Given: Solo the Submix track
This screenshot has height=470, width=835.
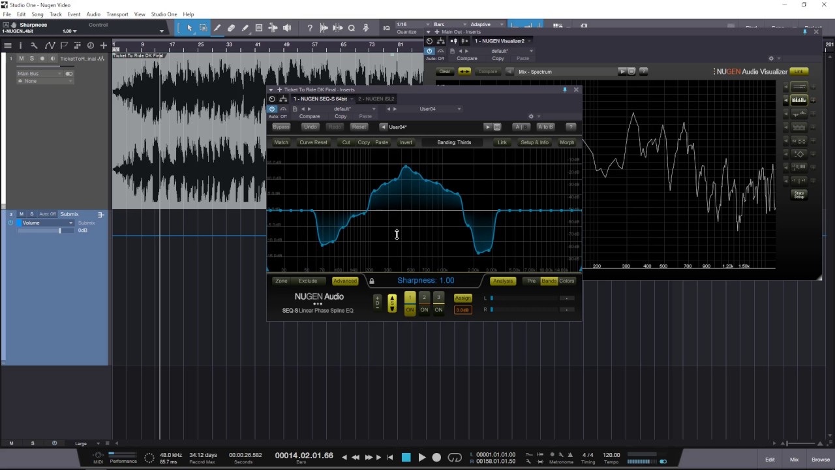Looking at the screenshot, I should point(31,214).
